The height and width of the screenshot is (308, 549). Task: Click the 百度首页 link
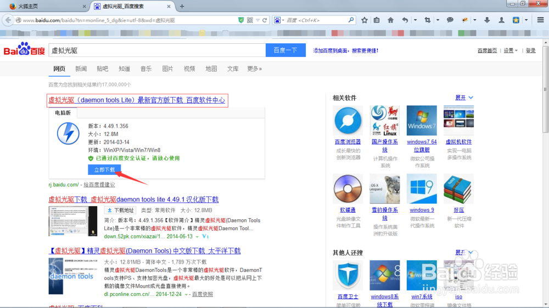487,50
